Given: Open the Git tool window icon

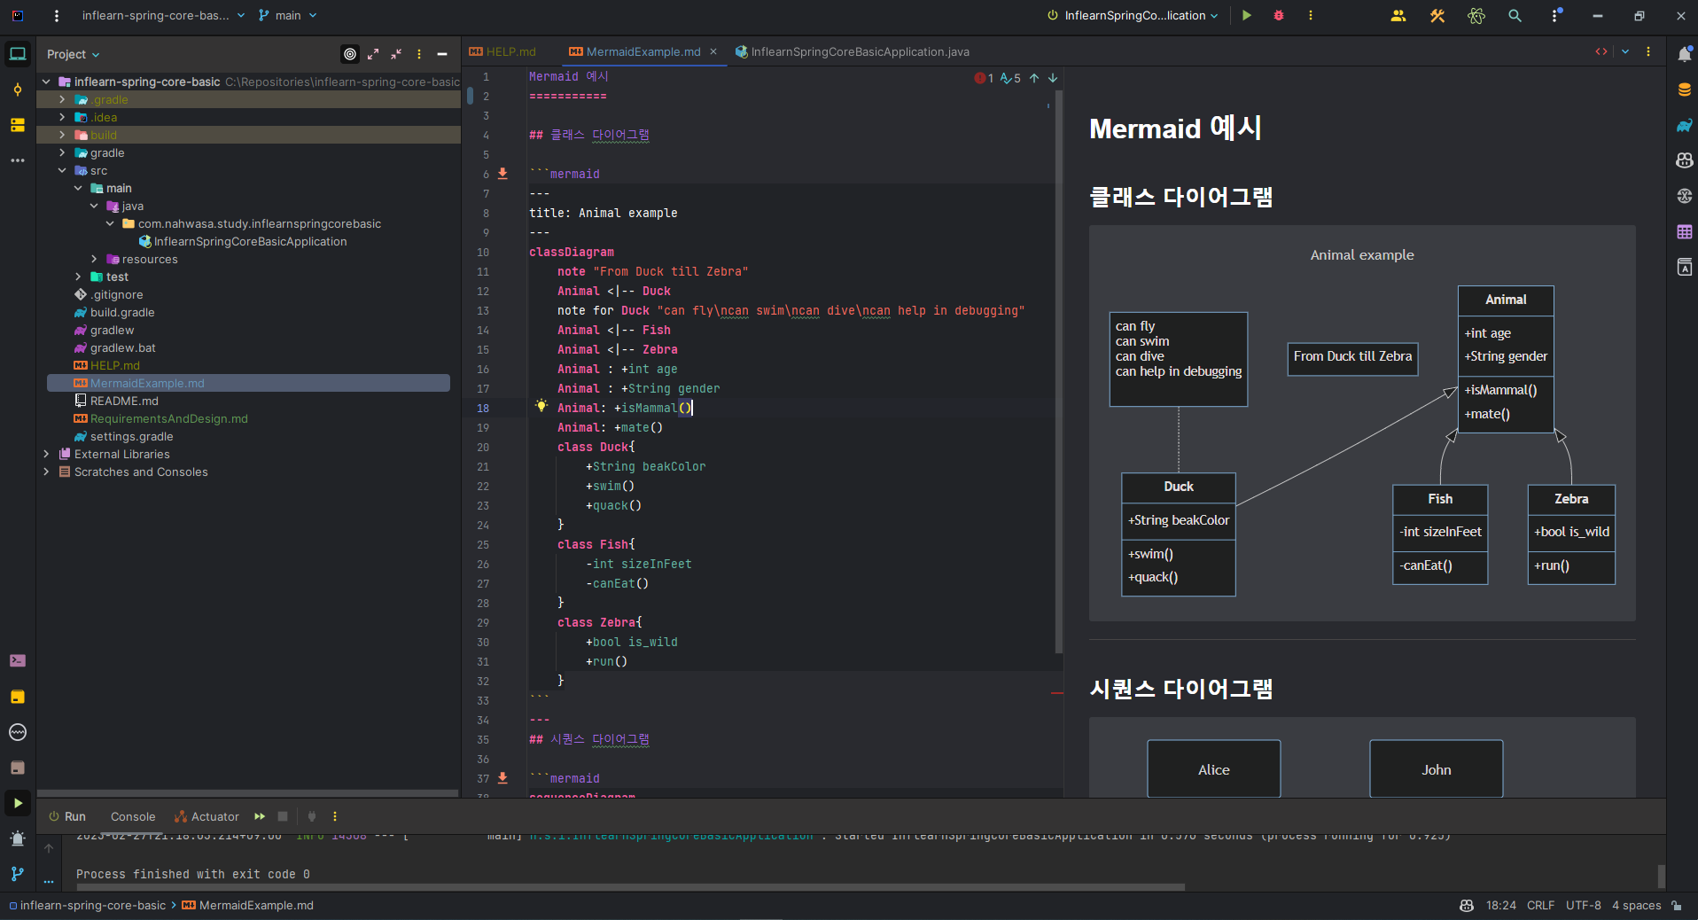Looking at the screenshot, I should coord(18,874).
